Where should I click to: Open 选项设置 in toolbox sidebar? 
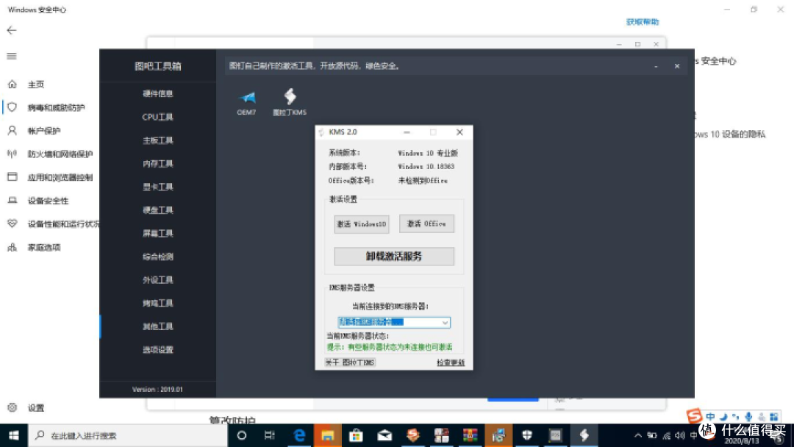point(158,350)
